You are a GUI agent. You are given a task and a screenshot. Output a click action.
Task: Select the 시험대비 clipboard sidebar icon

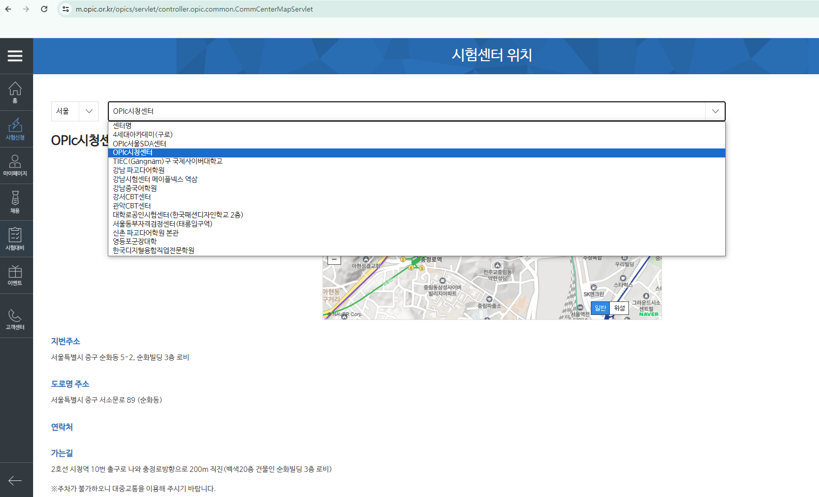coord(16,238)
